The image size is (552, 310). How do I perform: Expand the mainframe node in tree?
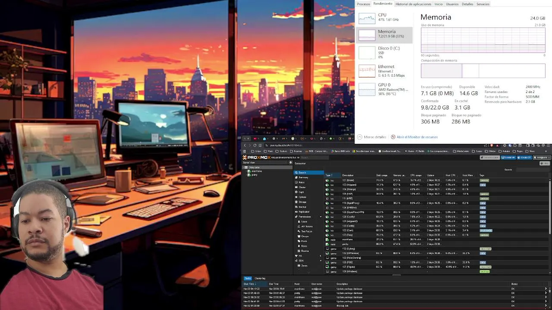click(247, 171)
